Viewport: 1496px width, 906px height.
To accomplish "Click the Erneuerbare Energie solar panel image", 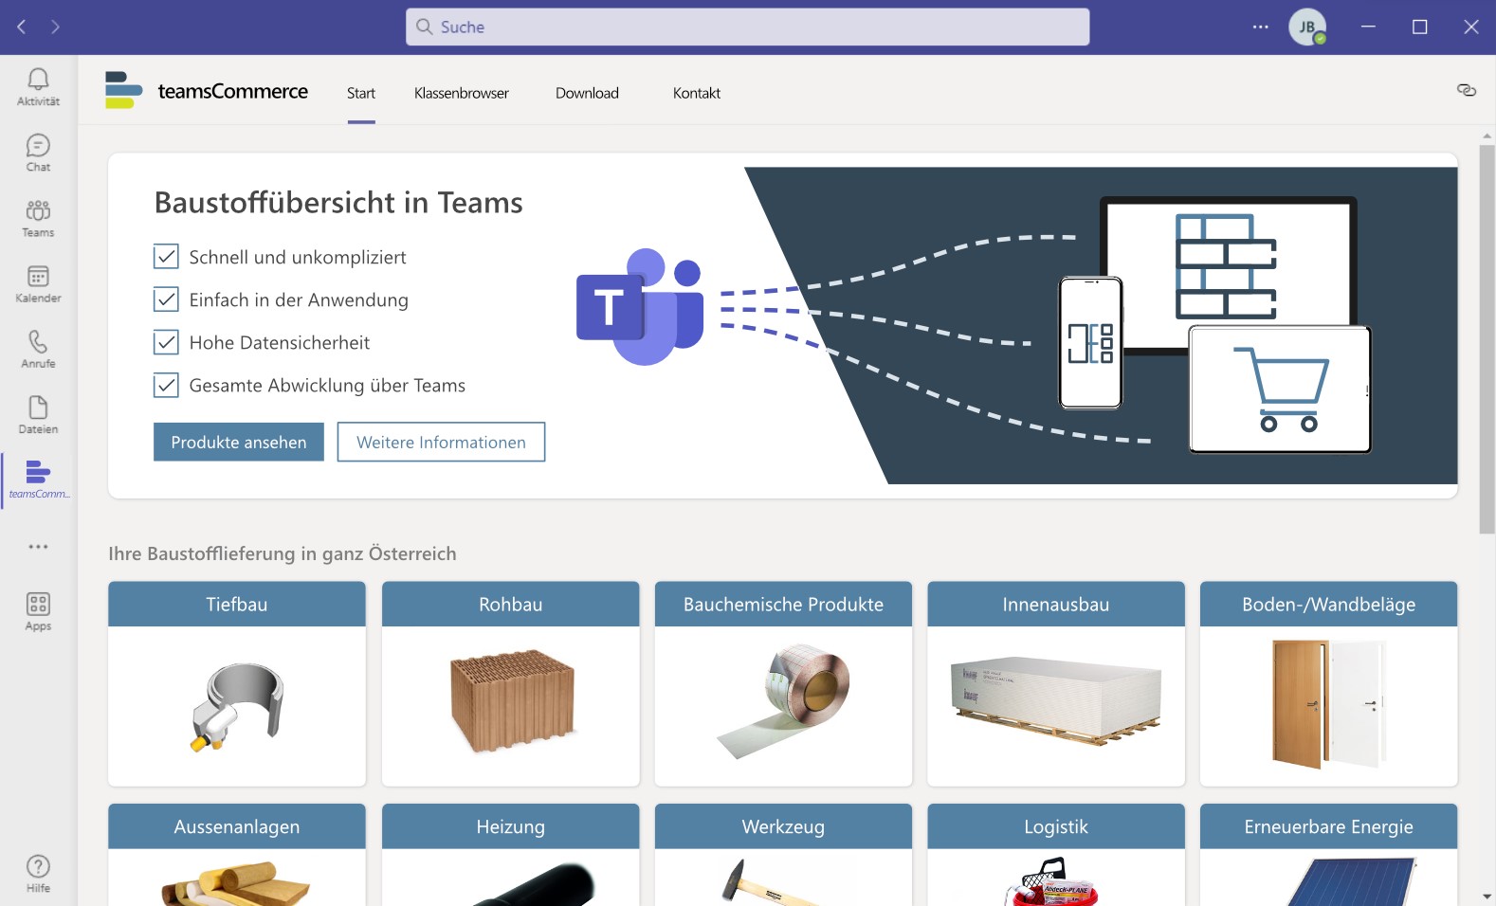I will tap(1351, 881).
